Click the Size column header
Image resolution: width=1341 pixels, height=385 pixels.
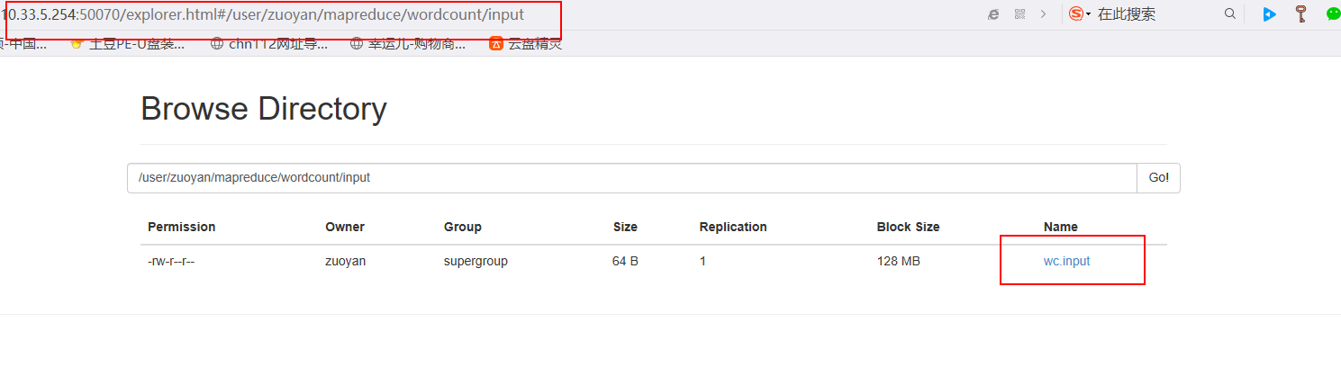(625, 227)
